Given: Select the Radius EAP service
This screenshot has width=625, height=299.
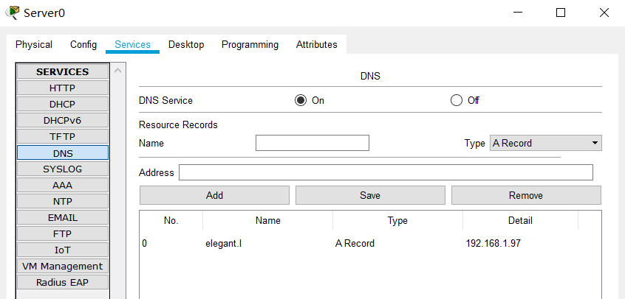Looking at the screenshot, I should click(x=62, y=282).
